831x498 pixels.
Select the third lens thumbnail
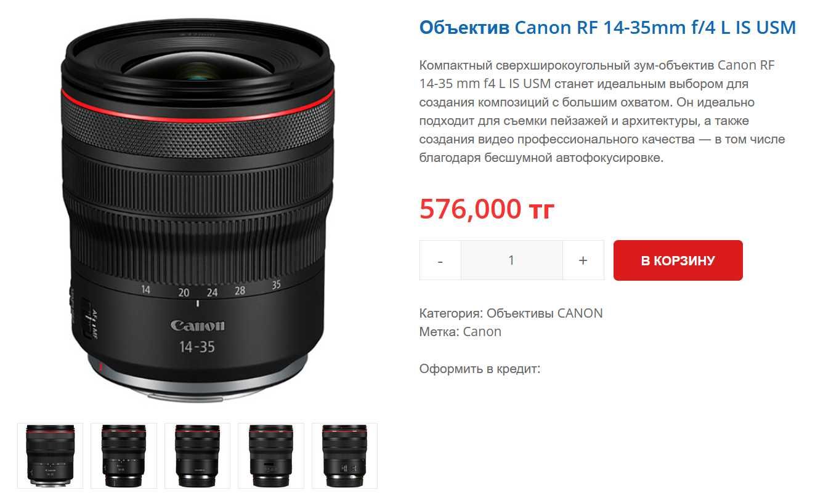coord(197,456)
